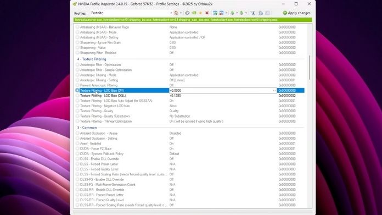382x215 pixels.
Task: Select Anisotropic Filtering - Mode row
Action: tap(190, 75)
